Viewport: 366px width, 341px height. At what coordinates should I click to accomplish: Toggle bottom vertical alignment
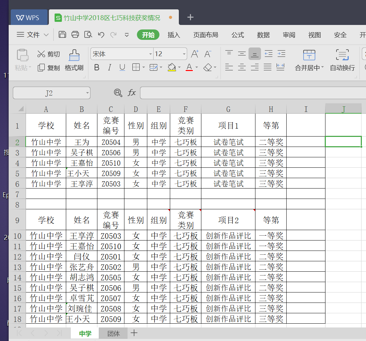click(255, 54)
